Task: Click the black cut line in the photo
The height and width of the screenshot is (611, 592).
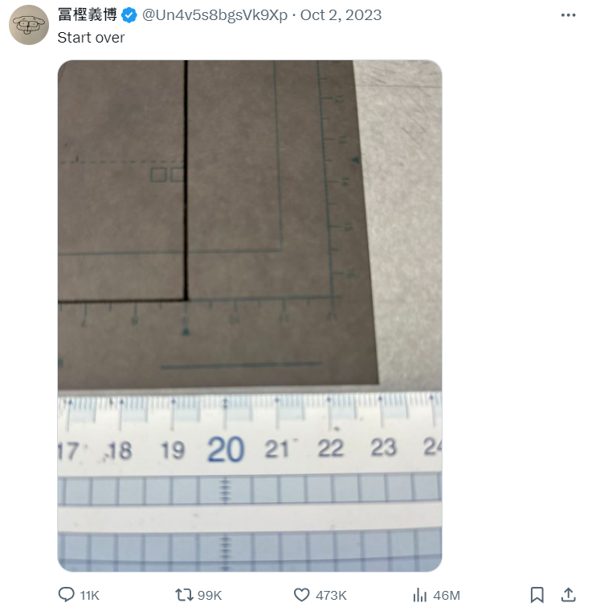Action: 186,180
